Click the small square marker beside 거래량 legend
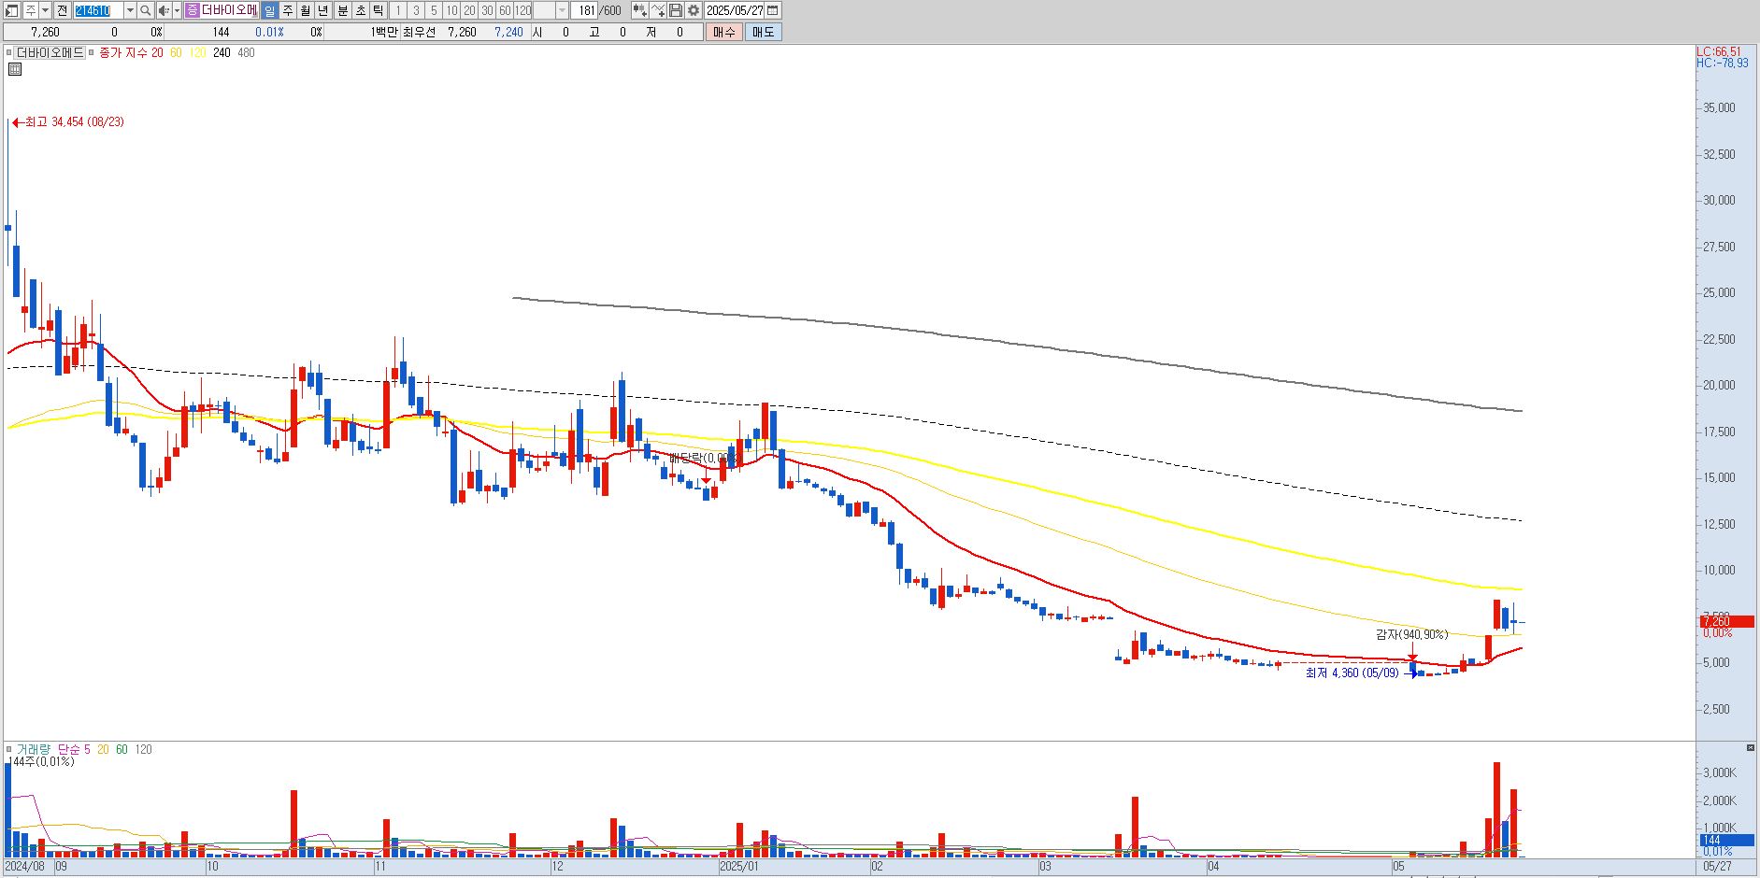1760x878 pixels. tap(9, 750)
